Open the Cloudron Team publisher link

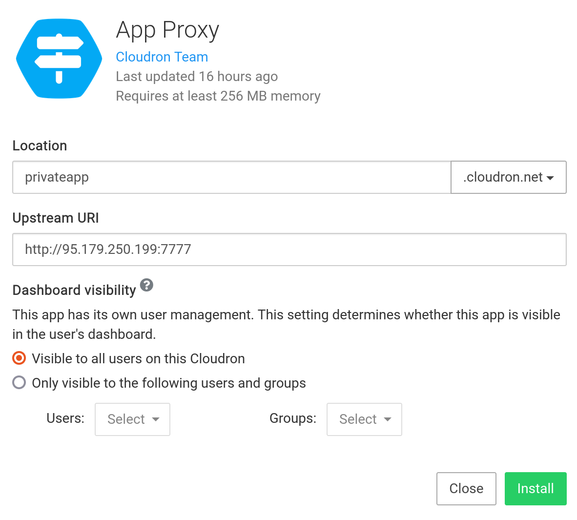(162, 57)
